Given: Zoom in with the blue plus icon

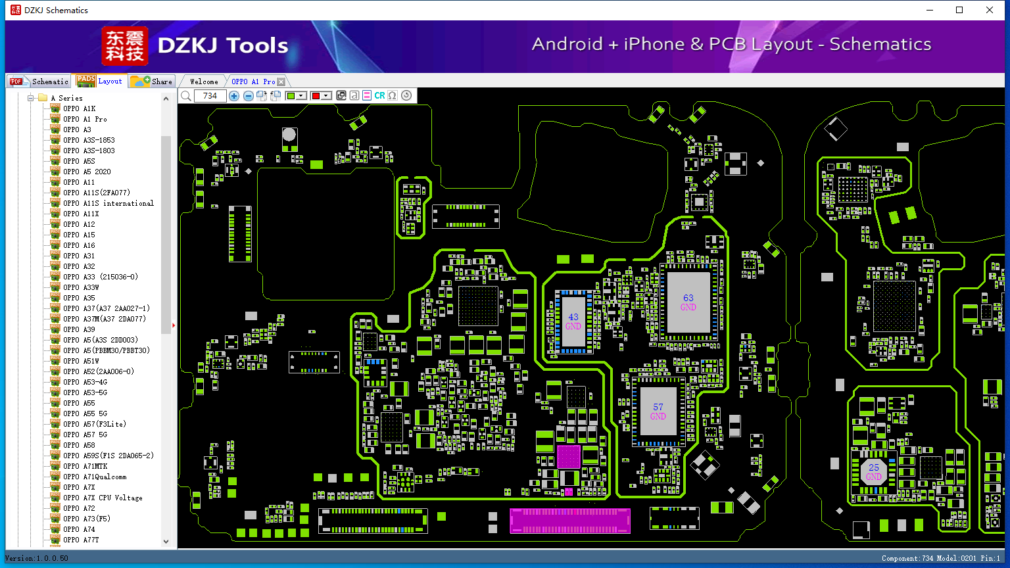Looking at the screenshot, I should tap(234, 96).
